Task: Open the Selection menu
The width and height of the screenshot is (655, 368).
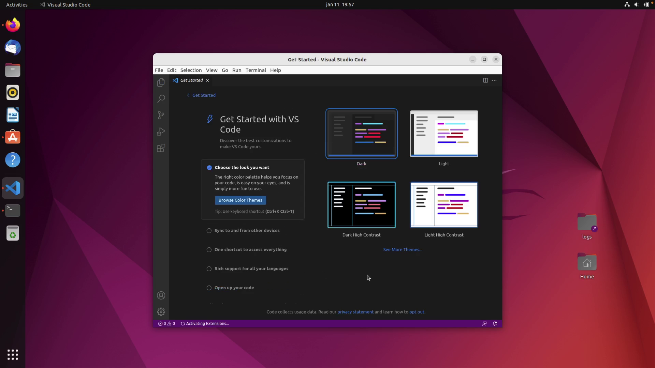Action: click(191, 70)
